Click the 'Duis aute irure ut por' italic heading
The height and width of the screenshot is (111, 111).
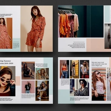pos(98,62)
